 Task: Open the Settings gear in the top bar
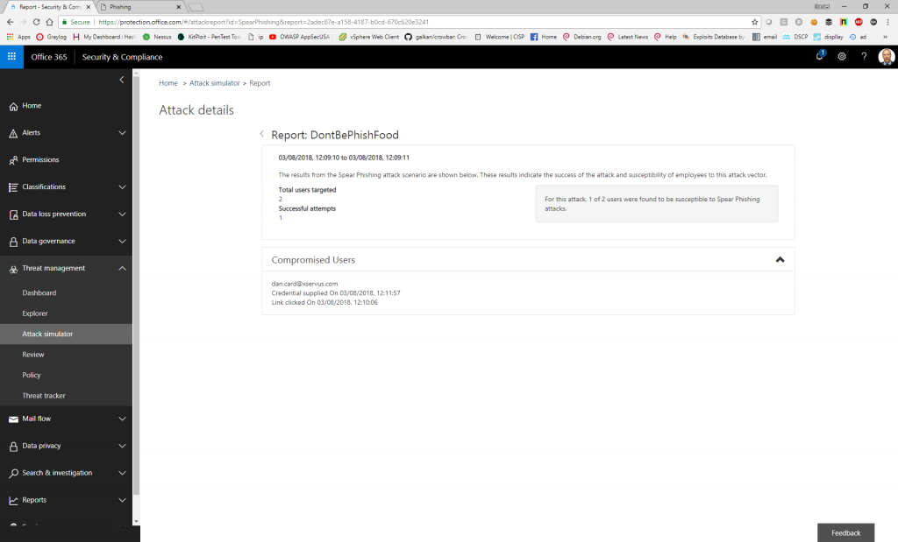(x=841, y=56)
